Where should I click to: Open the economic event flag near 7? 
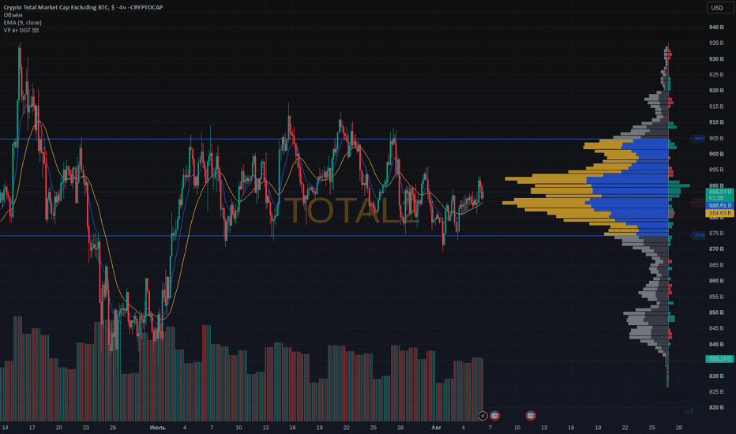click(x=494, y=416)
